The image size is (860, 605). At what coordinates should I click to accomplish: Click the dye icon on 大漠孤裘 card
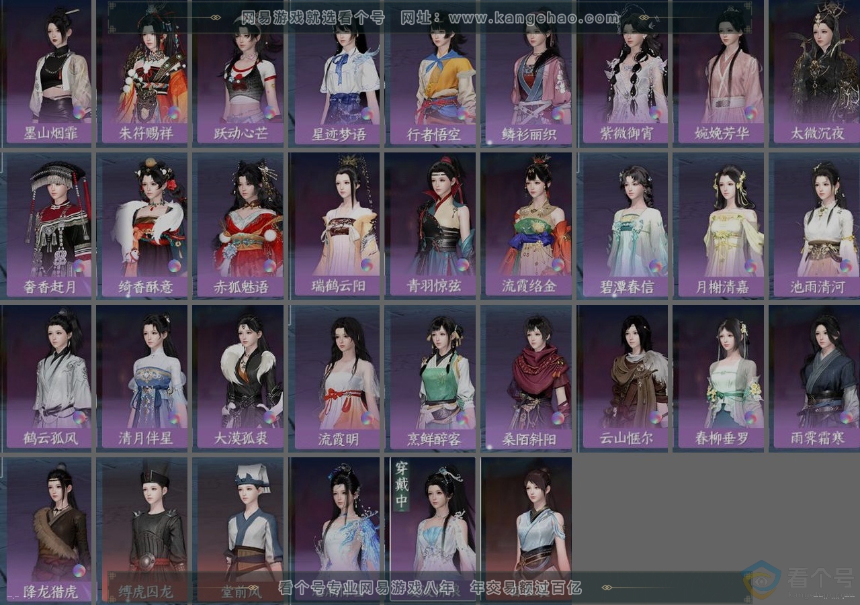tap(269, 418)
